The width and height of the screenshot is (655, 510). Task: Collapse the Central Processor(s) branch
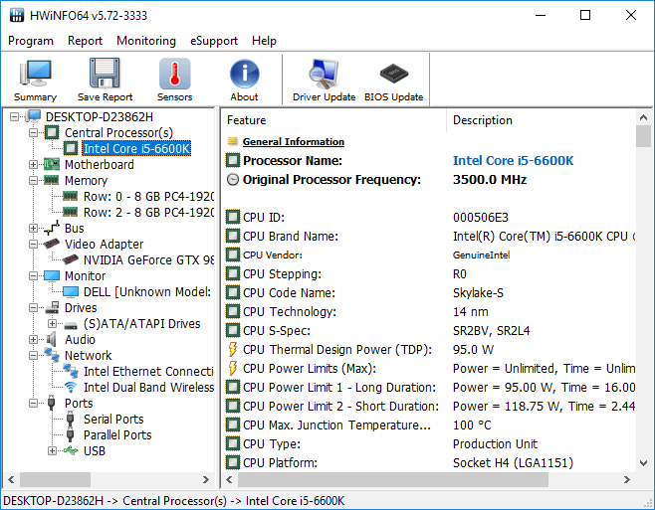coord(33,132)
